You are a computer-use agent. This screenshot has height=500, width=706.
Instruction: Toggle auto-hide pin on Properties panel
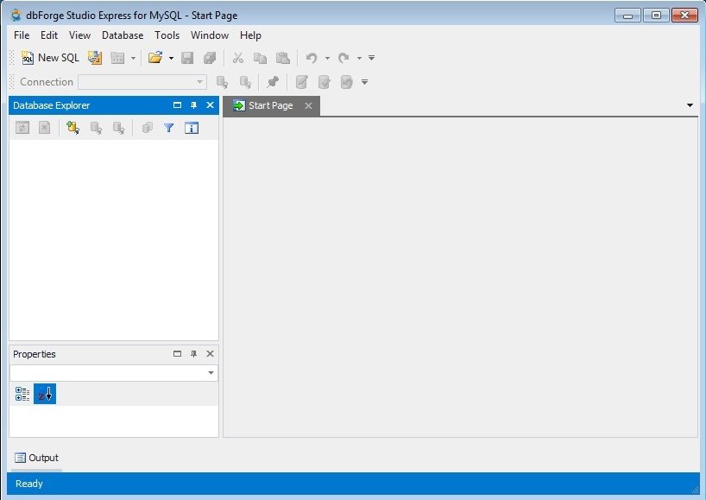193,353
